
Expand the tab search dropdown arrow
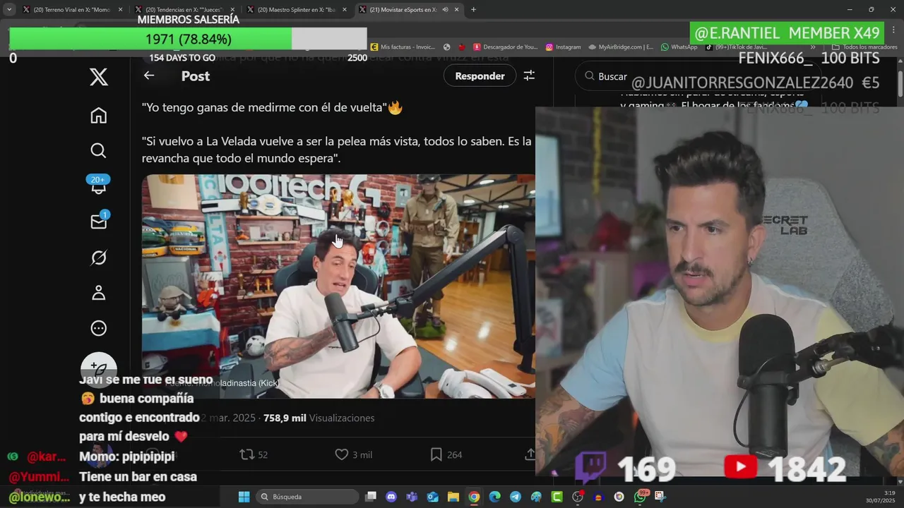[x=8, y=10]
